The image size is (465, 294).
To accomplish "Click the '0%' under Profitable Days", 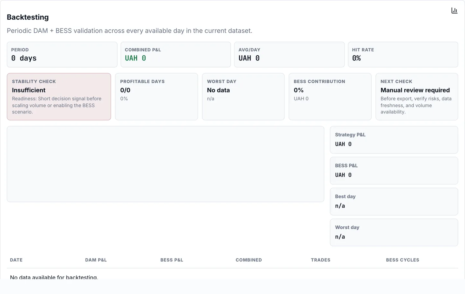I will point(124,99).
